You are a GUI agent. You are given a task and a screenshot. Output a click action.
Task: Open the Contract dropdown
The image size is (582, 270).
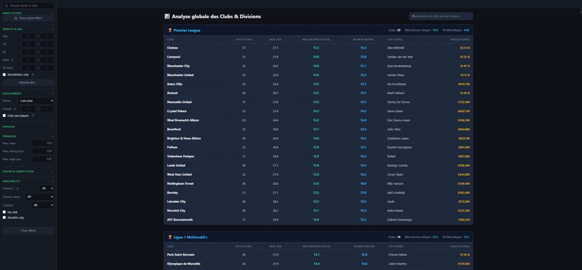tap(42, 205)
